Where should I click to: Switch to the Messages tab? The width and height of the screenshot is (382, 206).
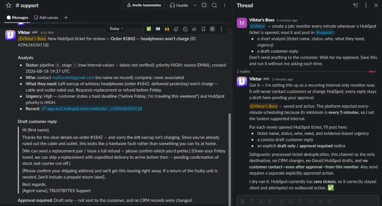point(17,18)
